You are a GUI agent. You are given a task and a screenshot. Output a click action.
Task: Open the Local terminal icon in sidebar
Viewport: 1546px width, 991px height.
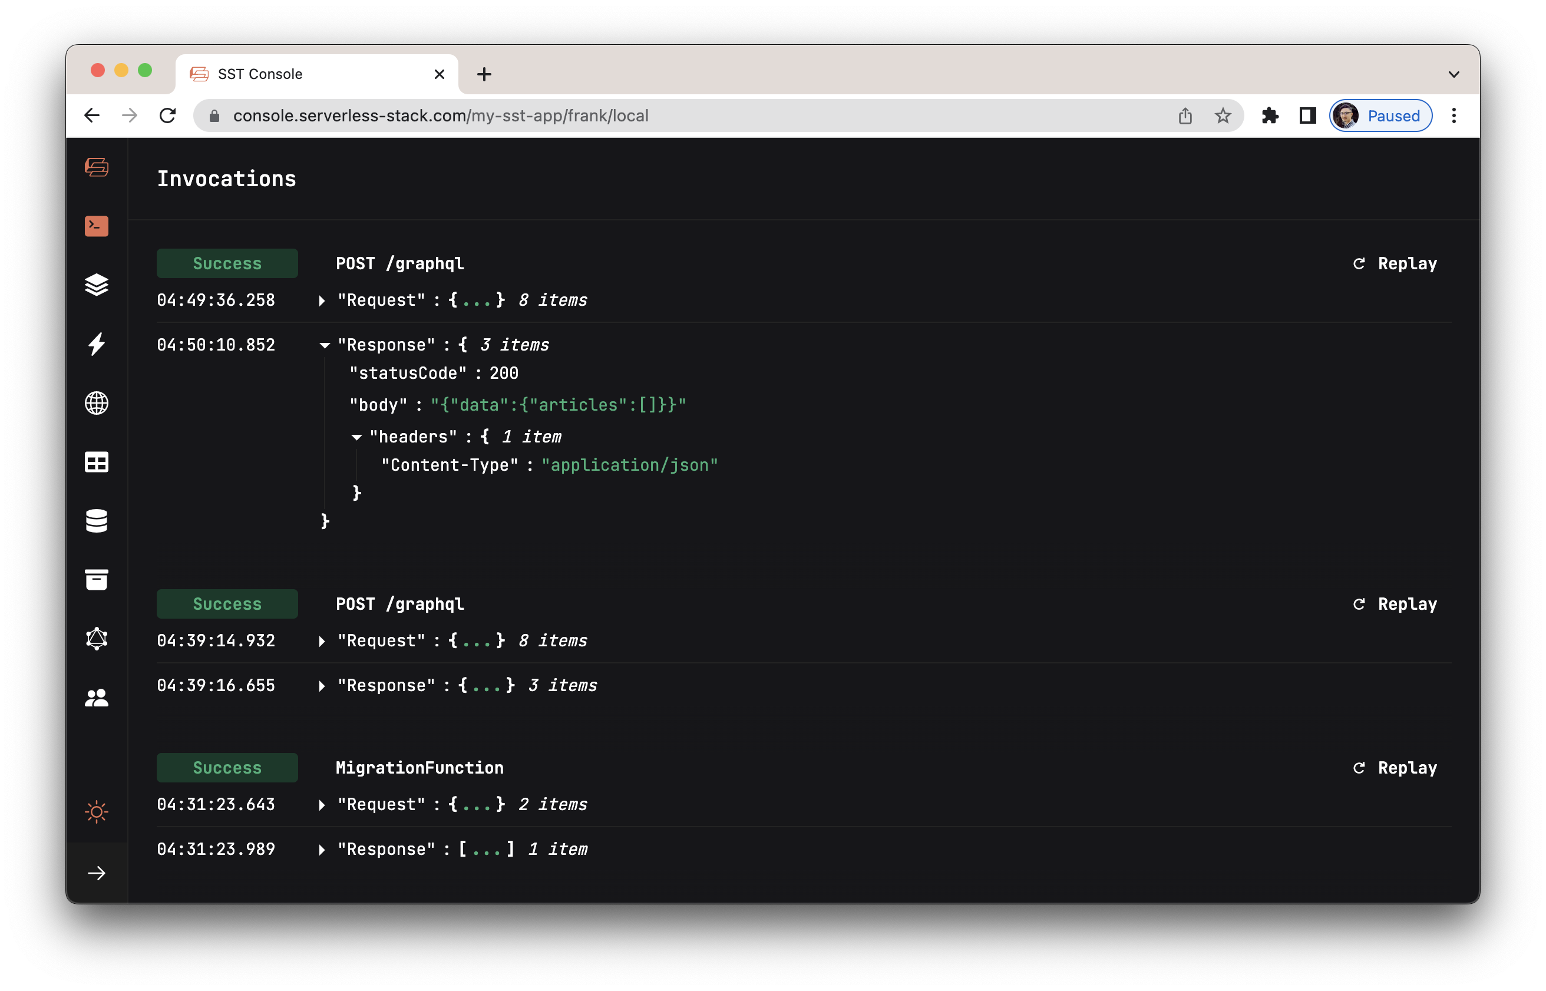pyautogui.click(x=97, y=226)
